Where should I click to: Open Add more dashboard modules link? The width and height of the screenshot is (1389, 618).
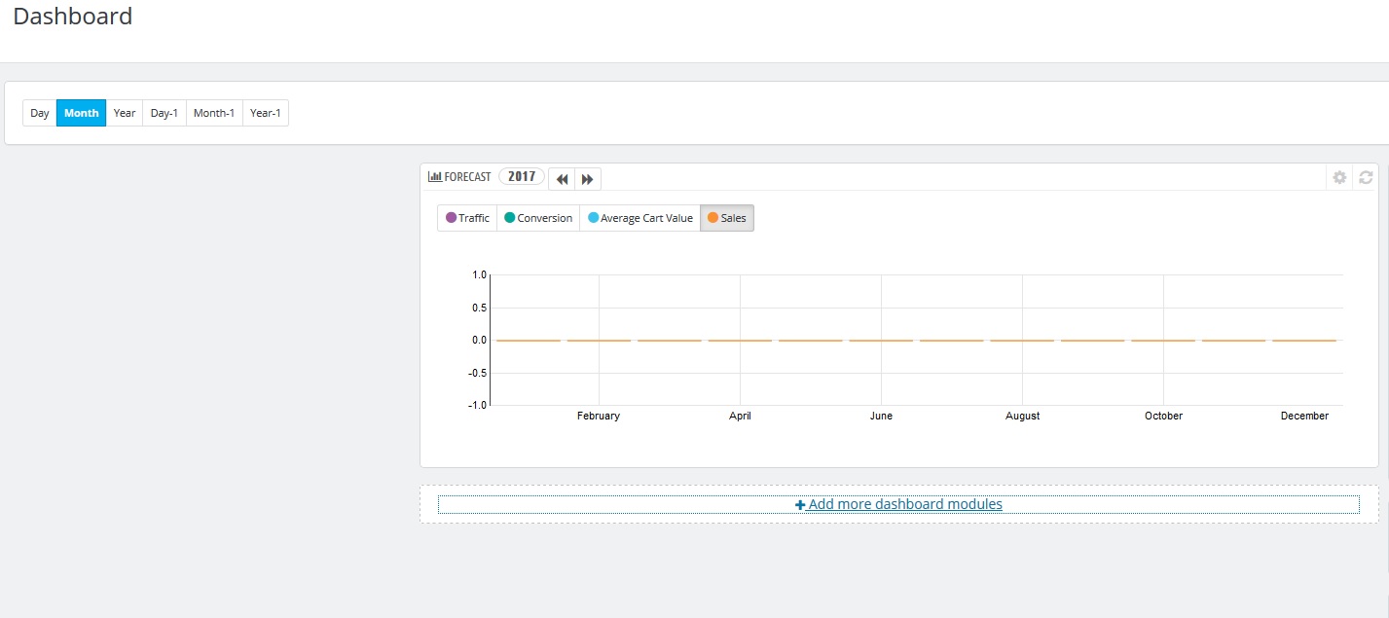coord(898,504)
